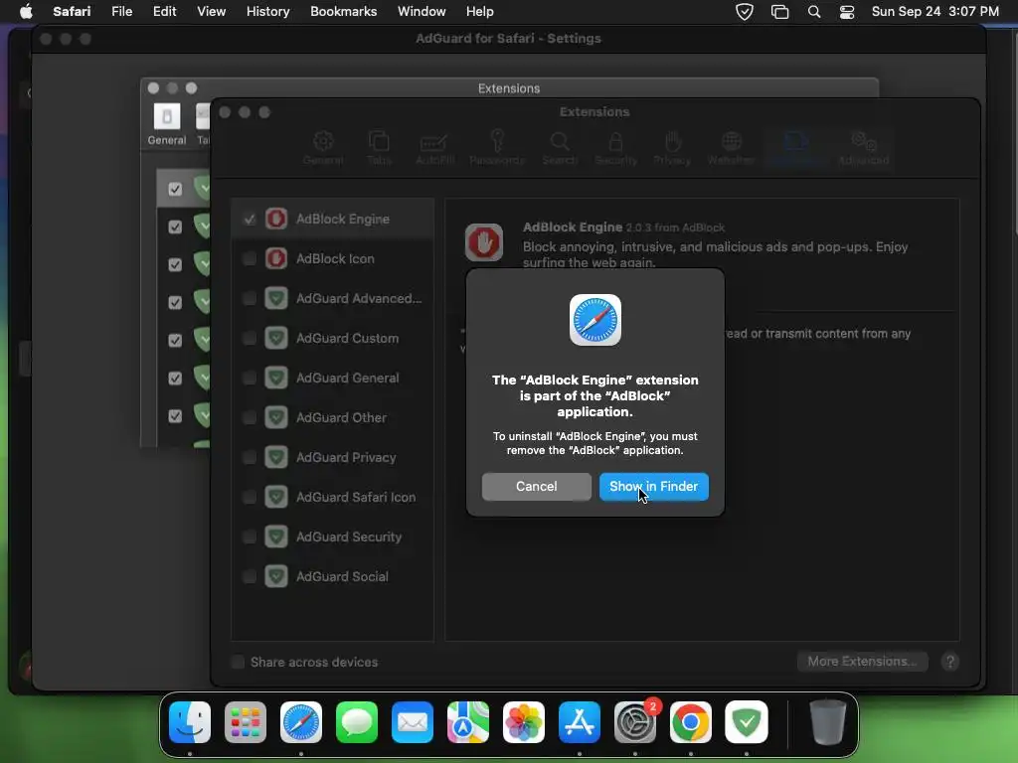This screenshot has height=763, width=1018.
Task: Open AutoFill settings tab
Action: [434, 148]
